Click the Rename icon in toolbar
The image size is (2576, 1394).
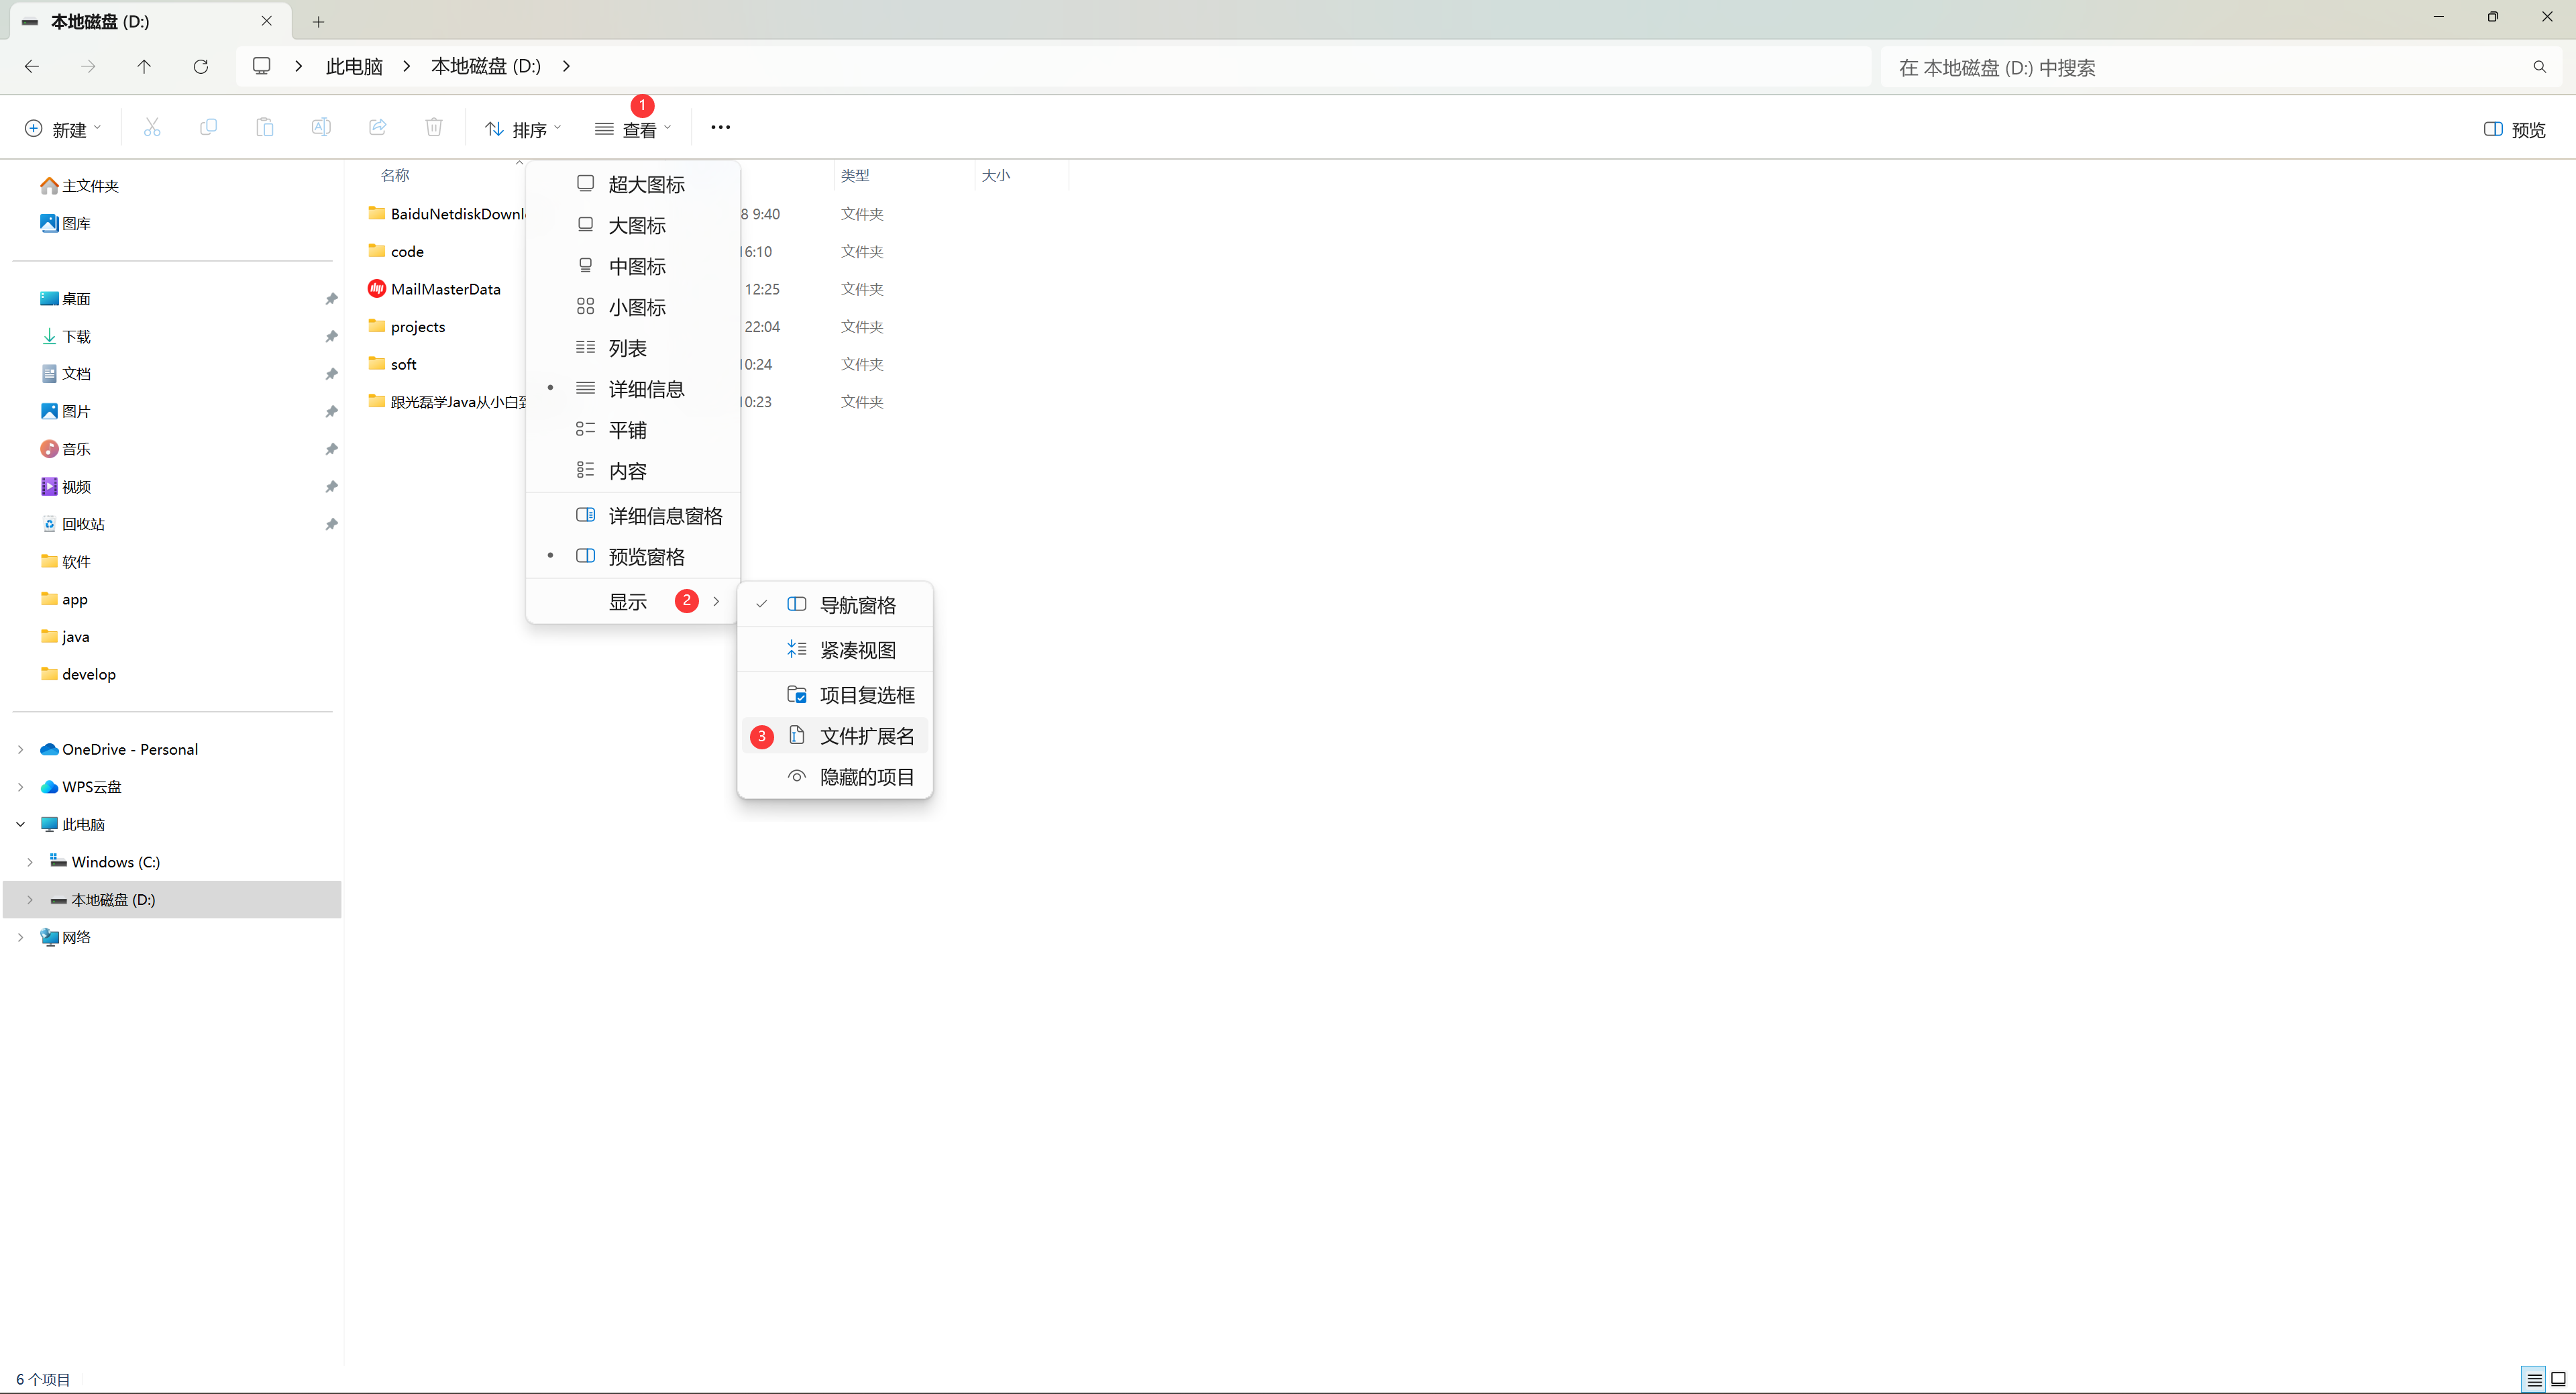tap(321, 128)
